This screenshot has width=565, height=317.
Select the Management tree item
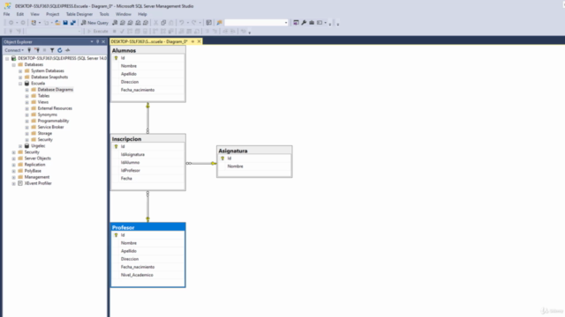click(x=37, y=177)
